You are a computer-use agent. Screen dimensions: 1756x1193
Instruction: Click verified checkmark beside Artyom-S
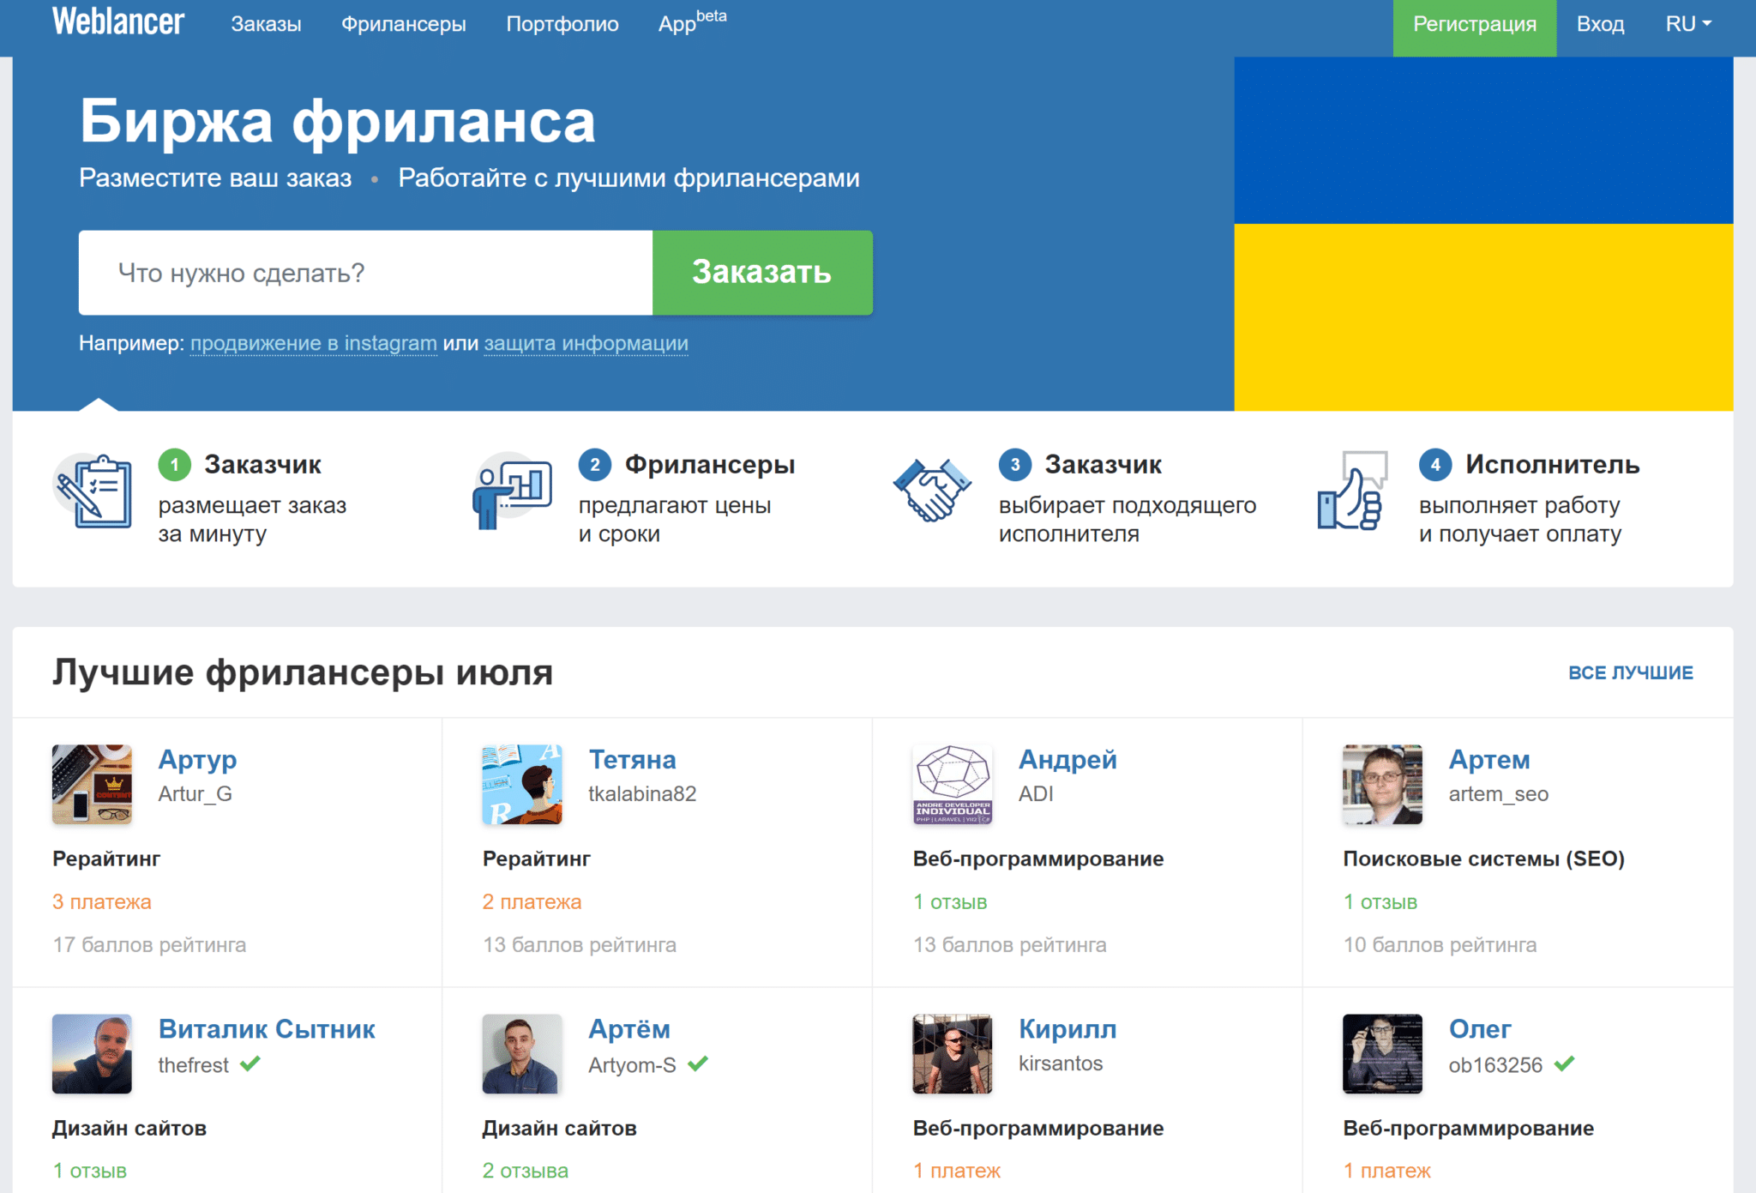coord(698,1064)
